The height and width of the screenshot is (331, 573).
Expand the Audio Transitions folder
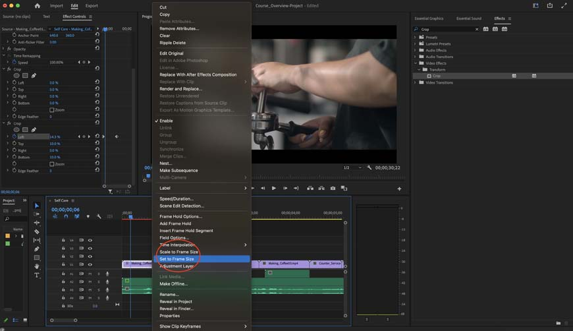point(415,57)
